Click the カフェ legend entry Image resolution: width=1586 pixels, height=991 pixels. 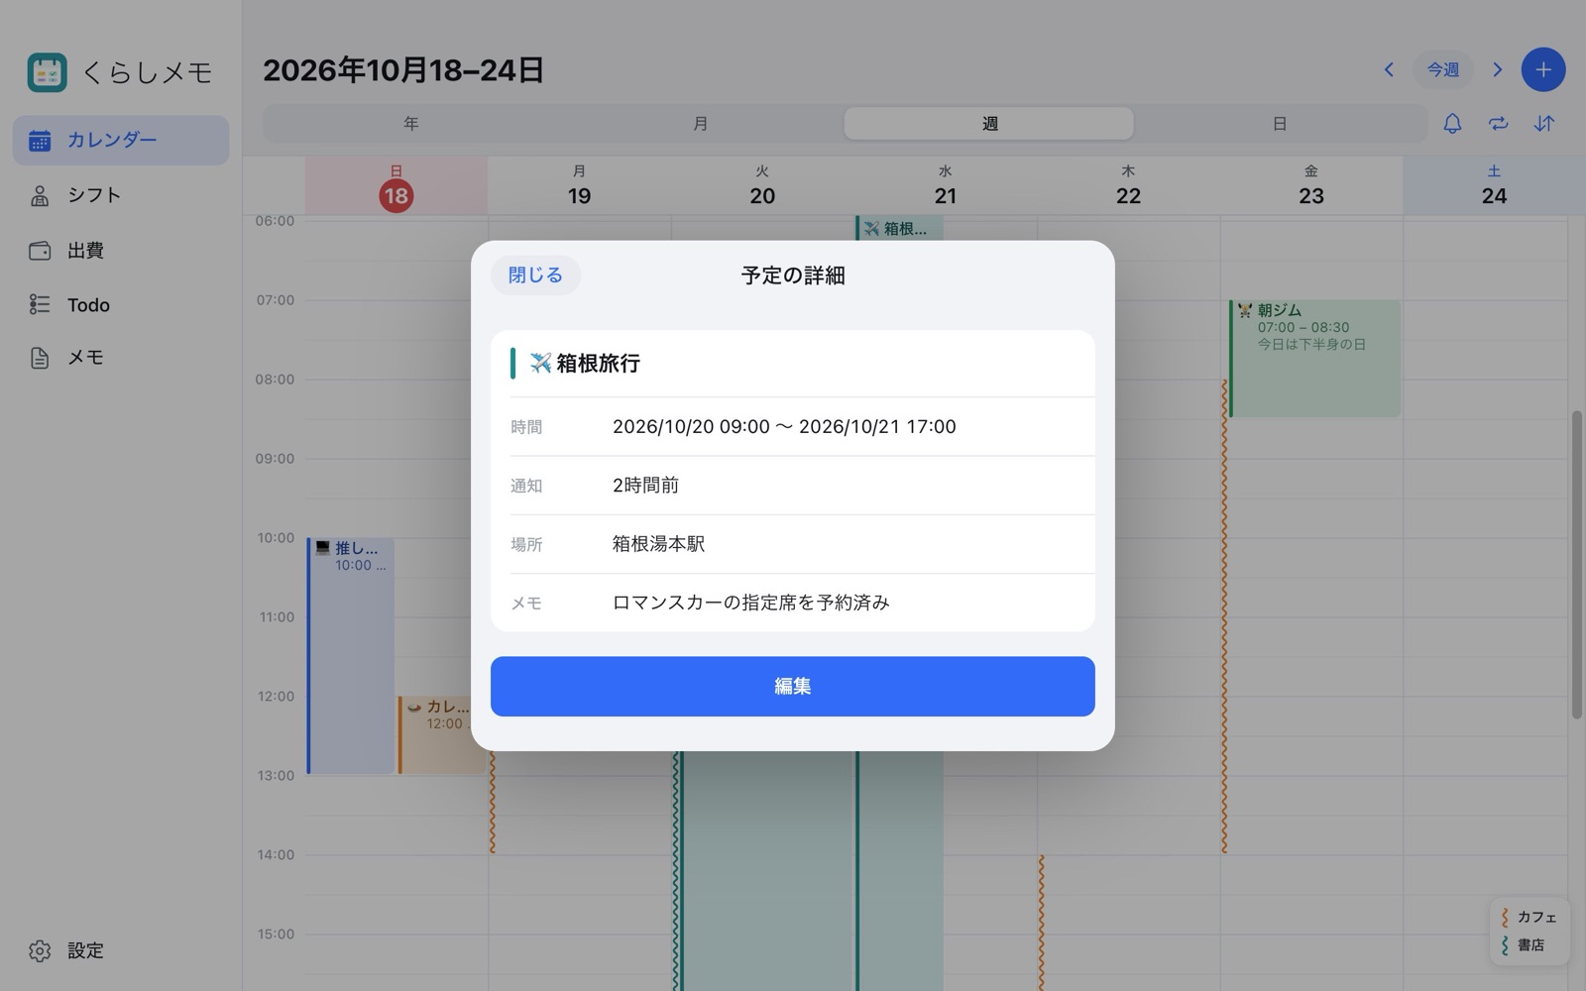coord(1528,918)
